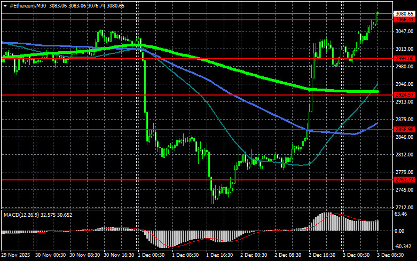
Task: Click the -60.342 MACD scale value
Action: tap(403, 247)
